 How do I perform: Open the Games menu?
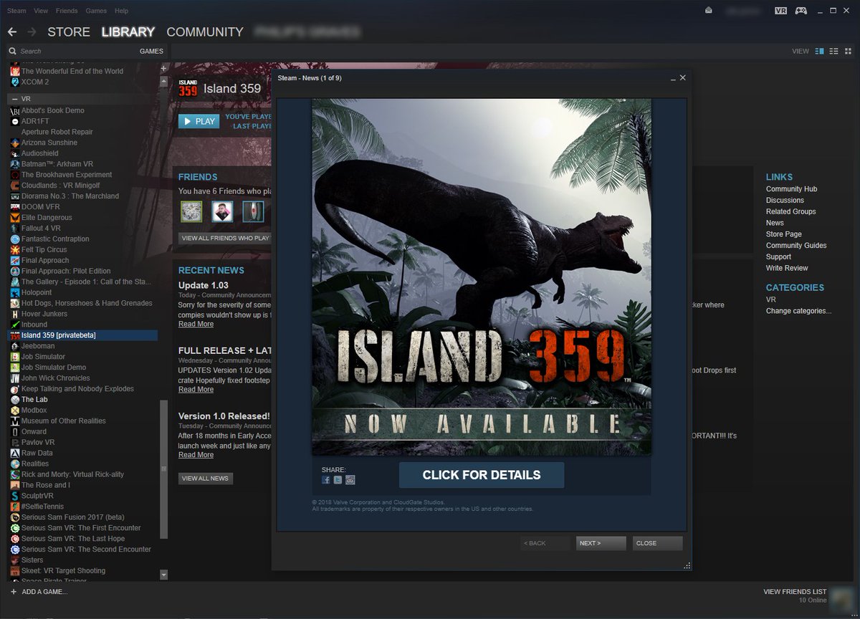(96, 11)
